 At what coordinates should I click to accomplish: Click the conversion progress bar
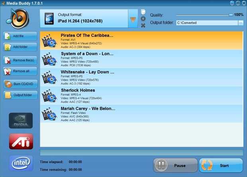[141, 152]
